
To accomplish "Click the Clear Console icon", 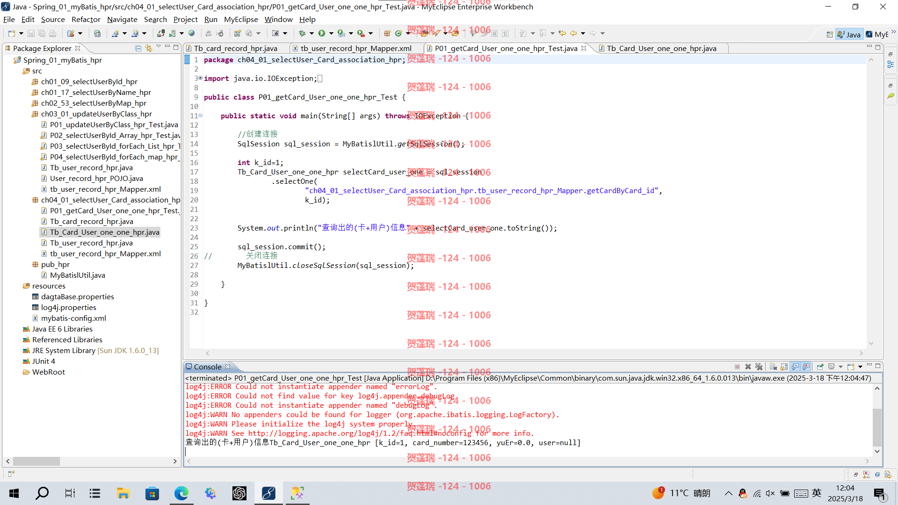I will point(773,367).
